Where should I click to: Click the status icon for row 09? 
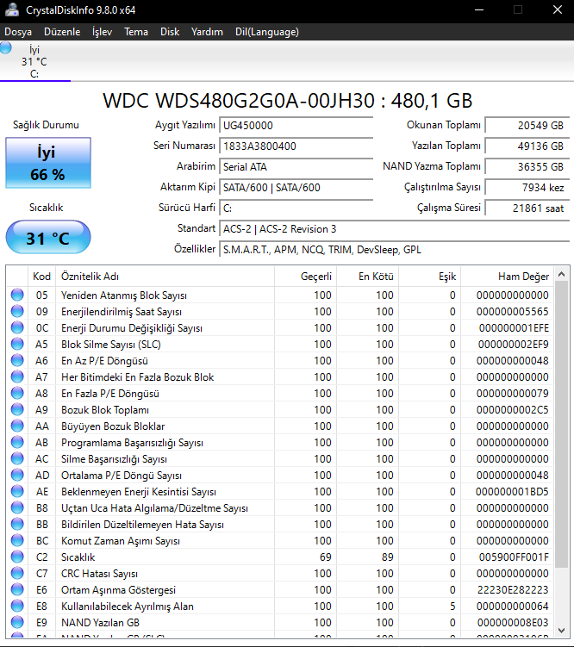(17, 311)
